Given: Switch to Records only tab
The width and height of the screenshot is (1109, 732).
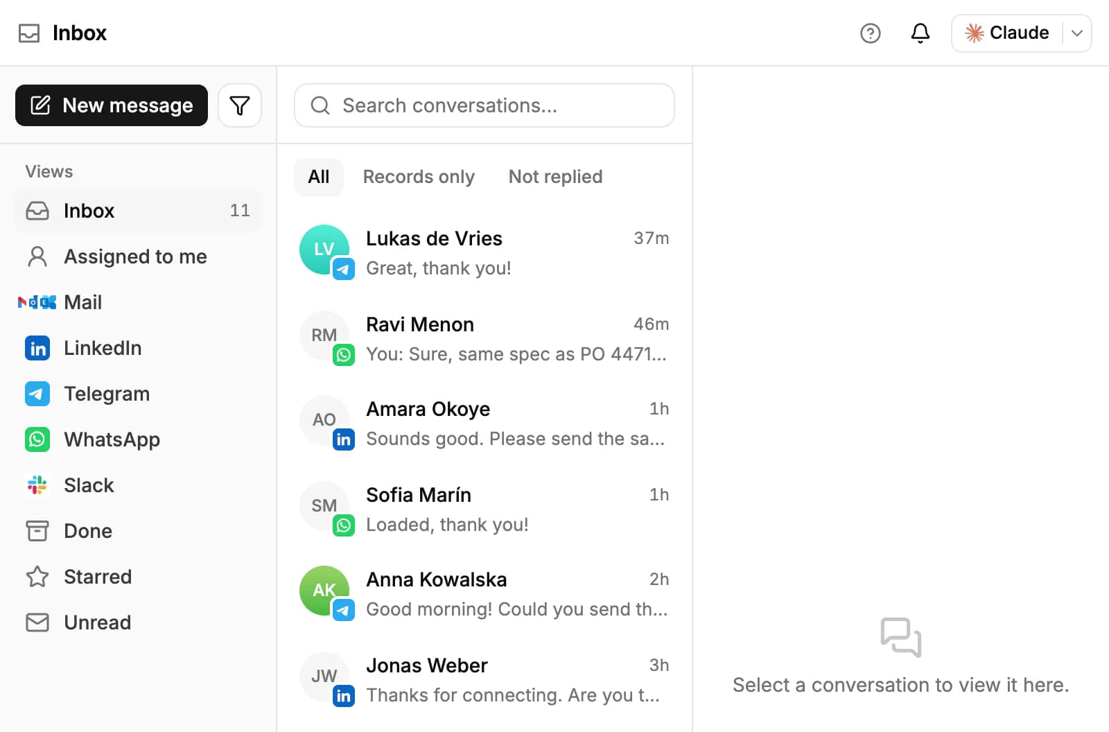Looking at the screenshot, I should point(419,177).
